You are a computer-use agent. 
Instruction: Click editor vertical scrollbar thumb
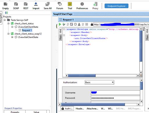(x=141, y=46)
